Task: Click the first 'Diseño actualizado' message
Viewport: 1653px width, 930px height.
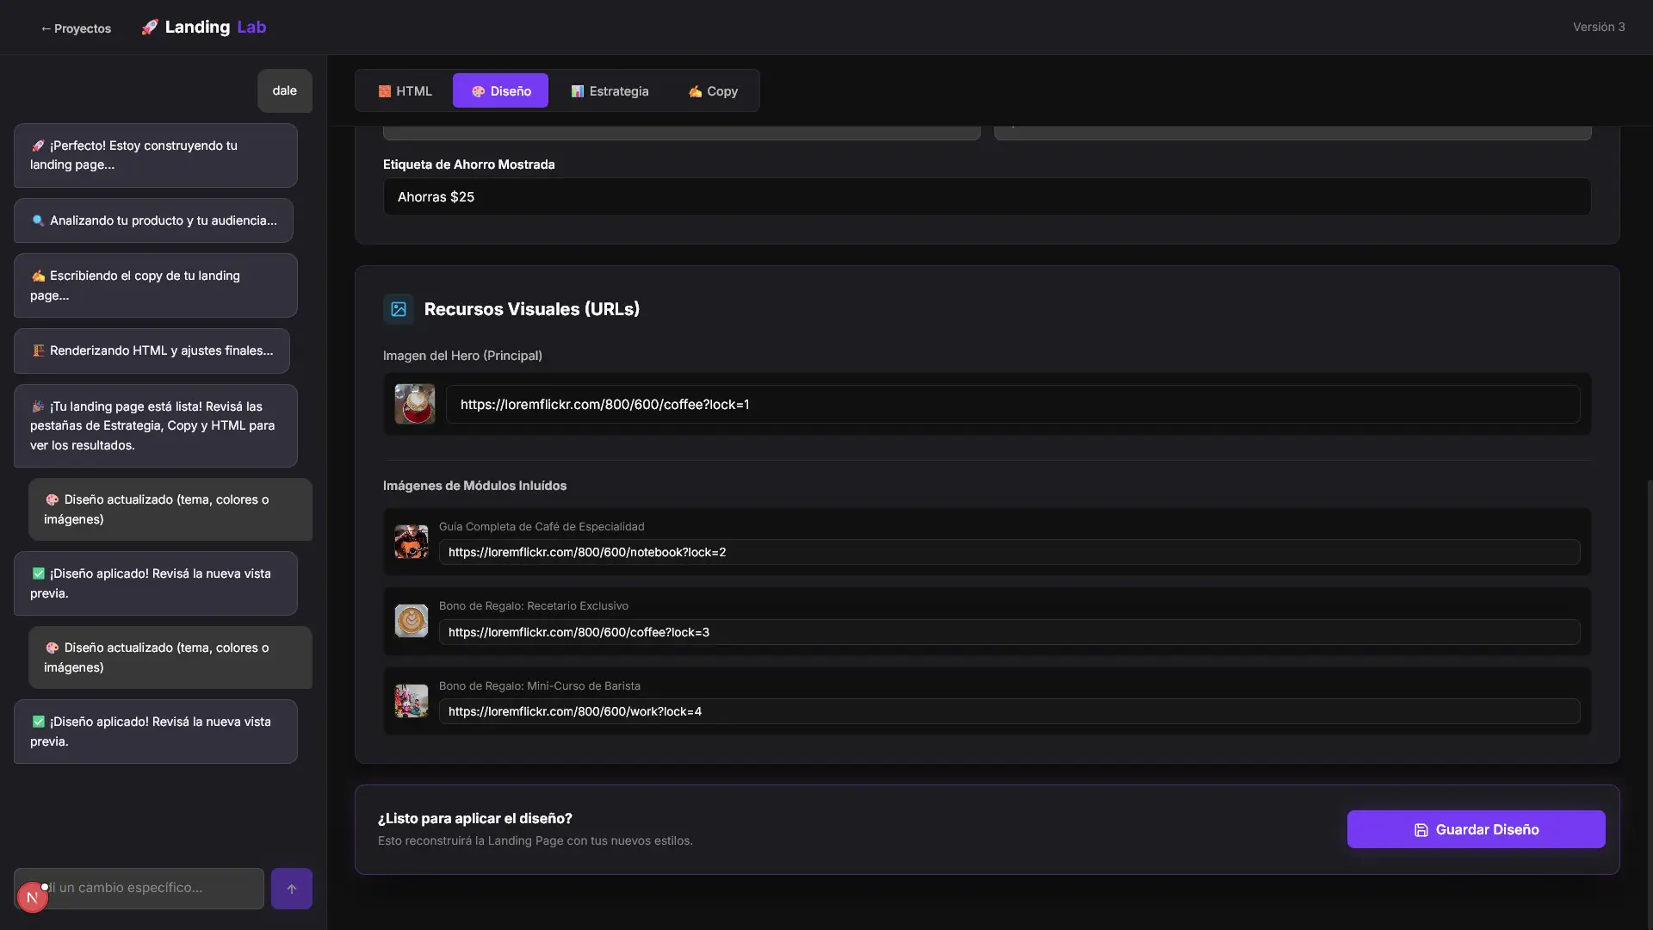Action: [x=170, y=510]
